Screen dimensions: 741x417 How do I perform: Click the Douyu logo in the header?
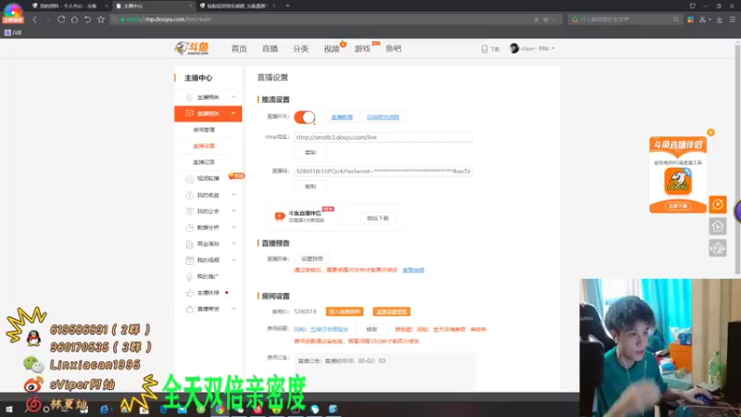pyautogui.click(x=192, y=48)
